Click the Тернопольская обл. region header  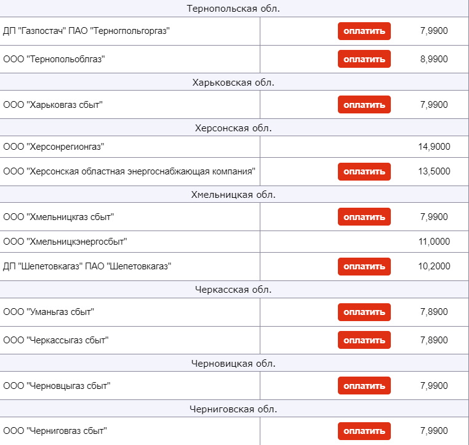(233, 9)
